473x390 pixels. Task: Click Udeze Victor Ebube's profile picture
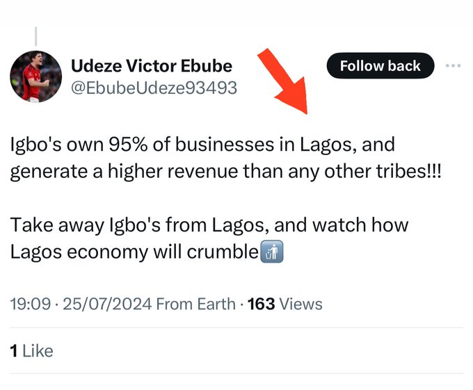[x=35, y=76]
